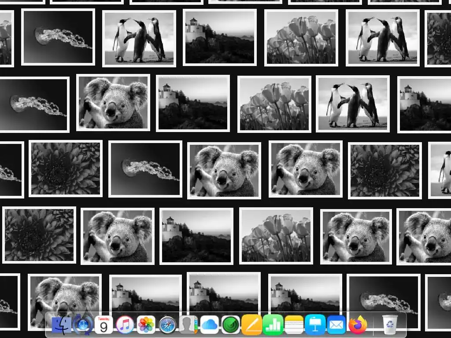451x338 pixels.
Task: Launch Safari compass icon
Action: tap(167, 325)
